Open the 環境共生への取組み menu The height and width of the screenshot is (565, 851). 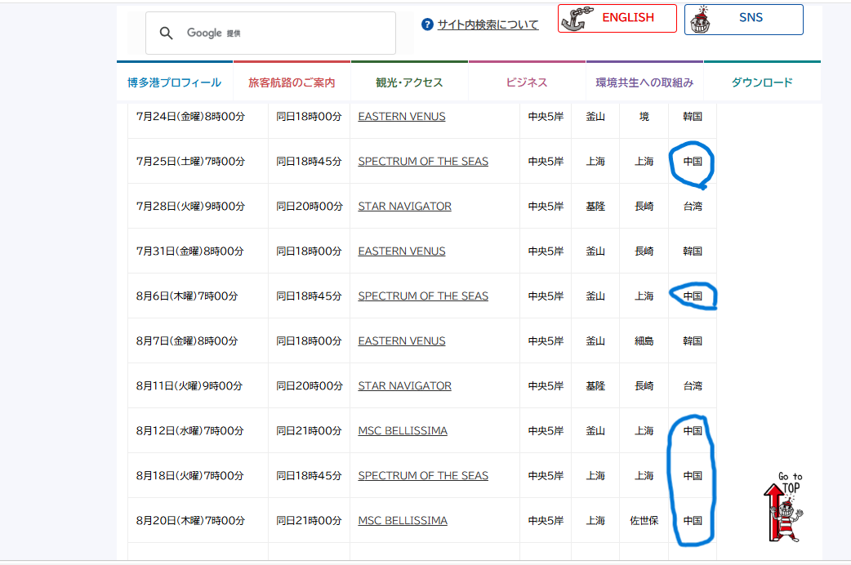point(644,82)
